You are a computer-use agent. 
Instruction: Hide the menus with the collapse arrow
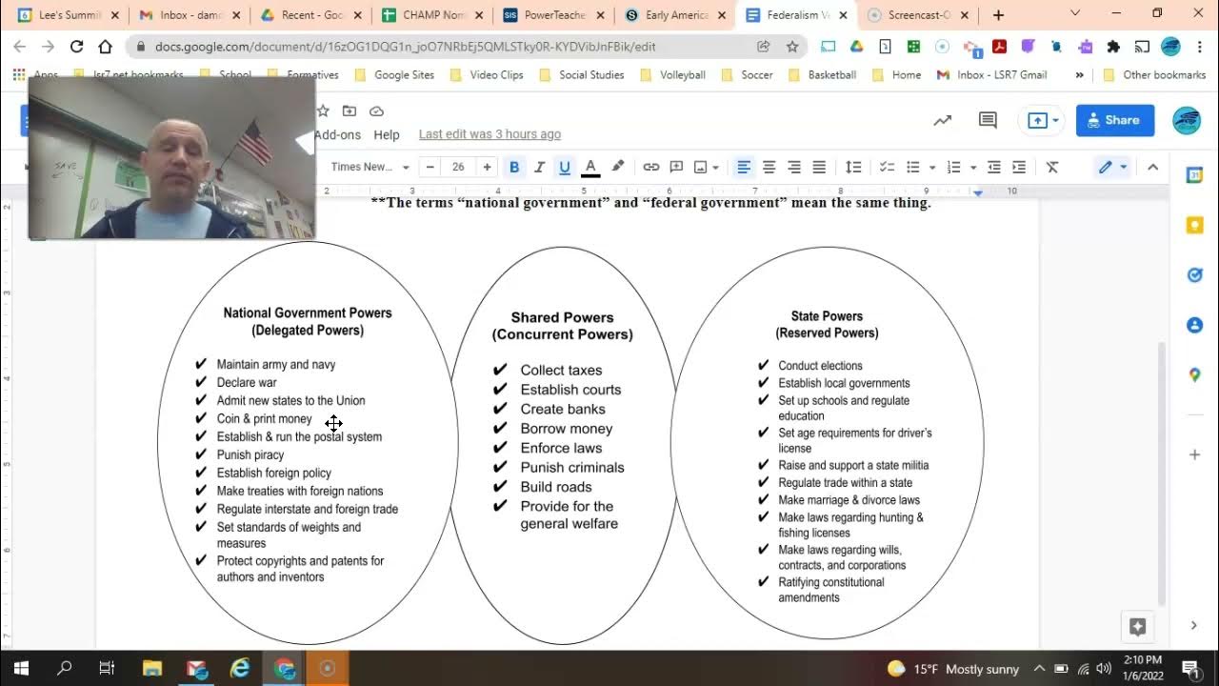[x=1152, y=167]
